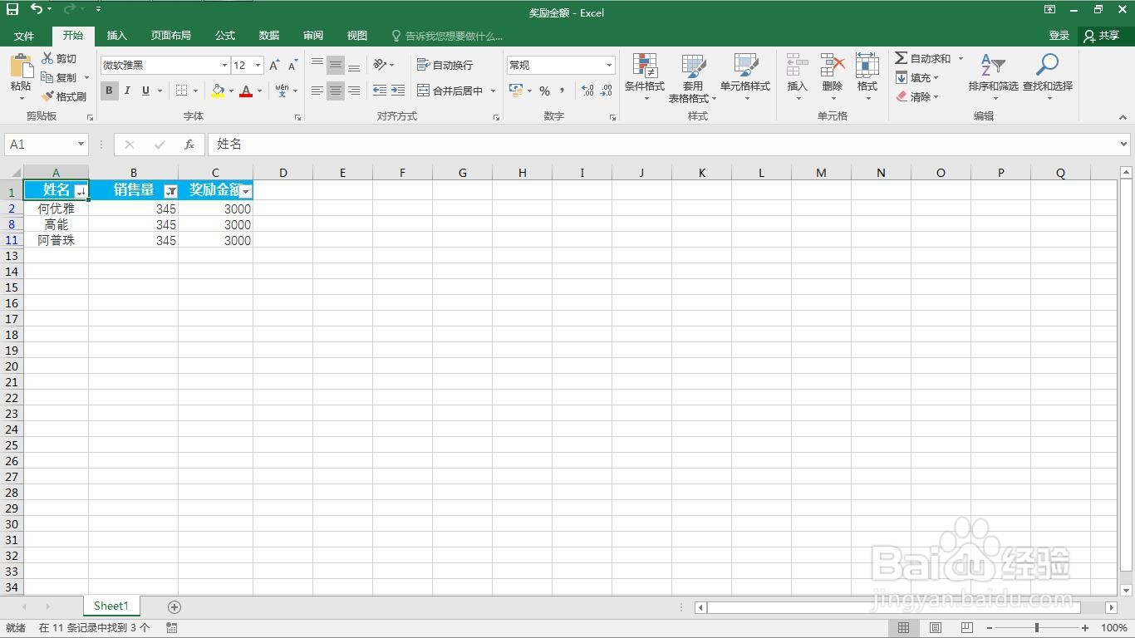Toggle Underline formatting

click(x=146, y=91)
